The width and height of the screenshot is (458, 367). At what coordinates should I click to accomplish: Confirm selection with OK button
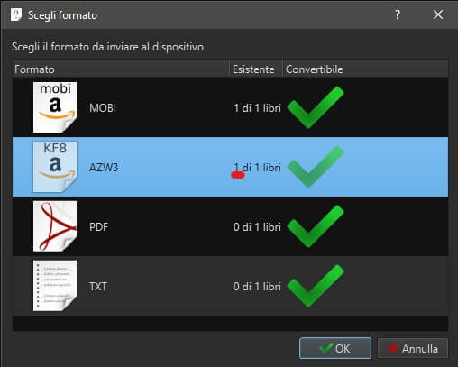point(335,348)
